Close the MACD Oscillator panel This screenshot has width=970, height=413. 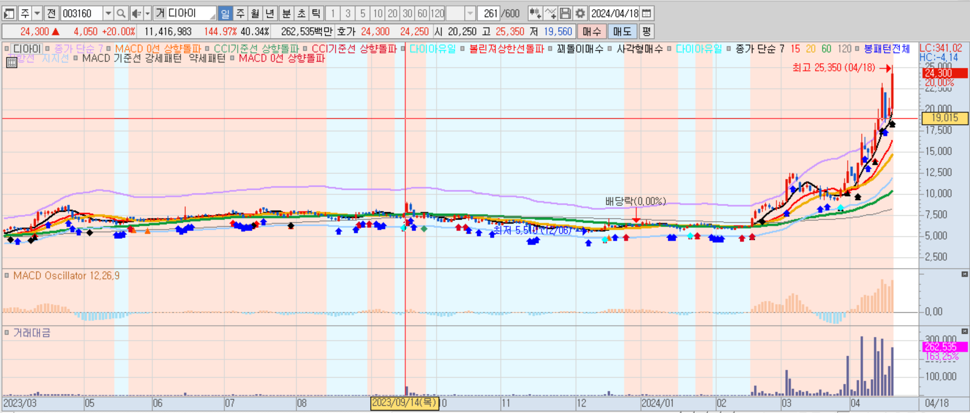(965, 274)
